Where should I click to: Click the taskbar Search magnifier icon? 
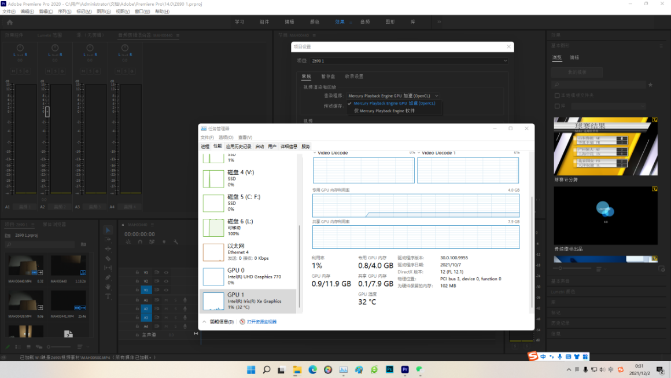(267, 369)
